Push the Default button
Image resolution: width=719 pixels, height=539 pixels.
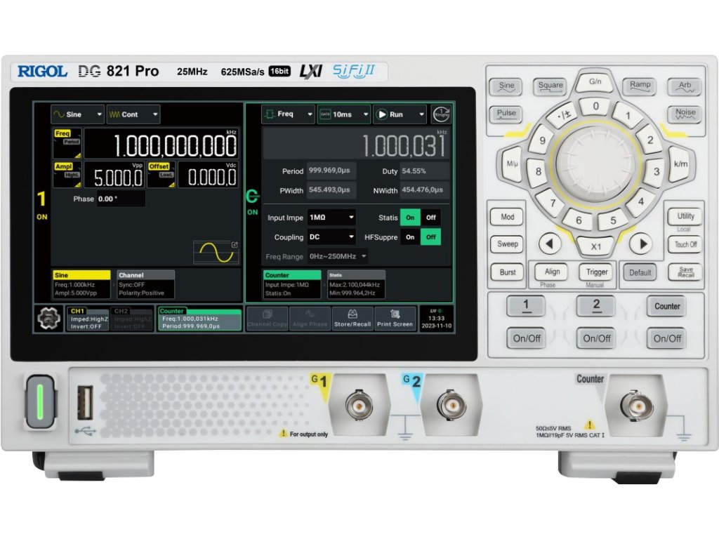tap(640, 272)
